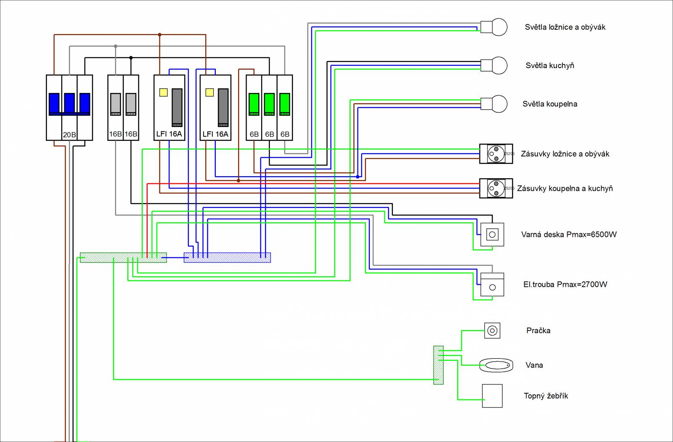Select the blue hatched neutral busbar
This screenshot has height=442, width=673.
point(227,258)
